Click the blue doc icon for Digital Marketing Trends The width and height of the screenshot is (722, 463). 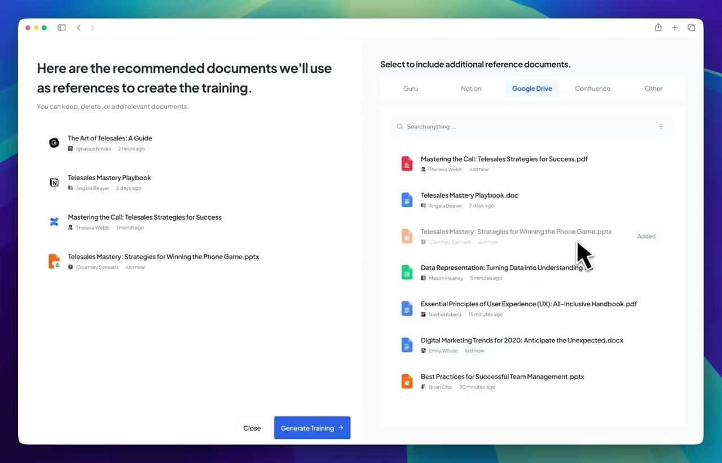pos(407,345)
